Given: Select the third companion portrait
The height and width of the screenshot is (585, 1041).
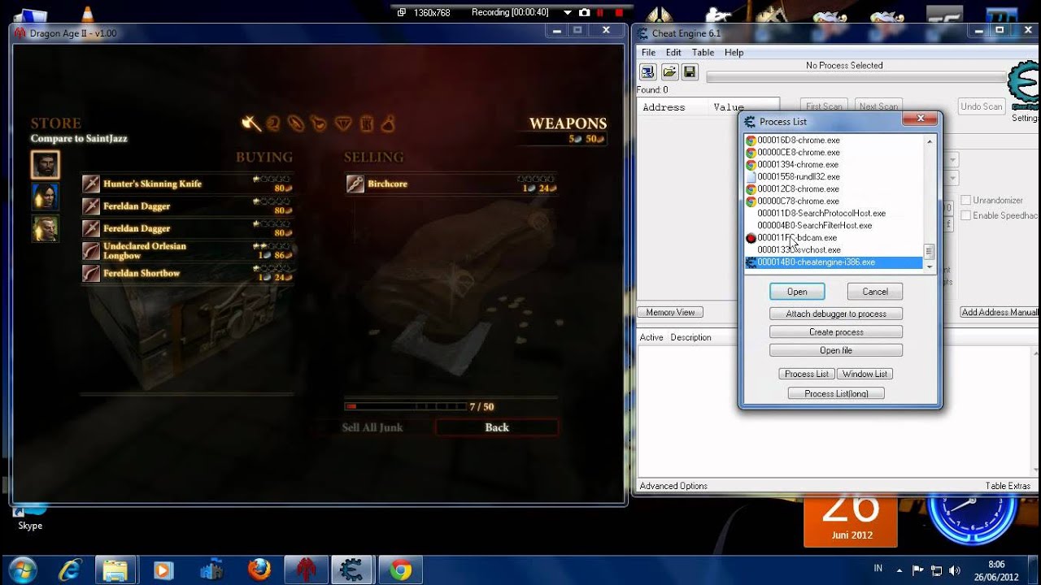Looking at the screenshot, I should coord(45,228).
